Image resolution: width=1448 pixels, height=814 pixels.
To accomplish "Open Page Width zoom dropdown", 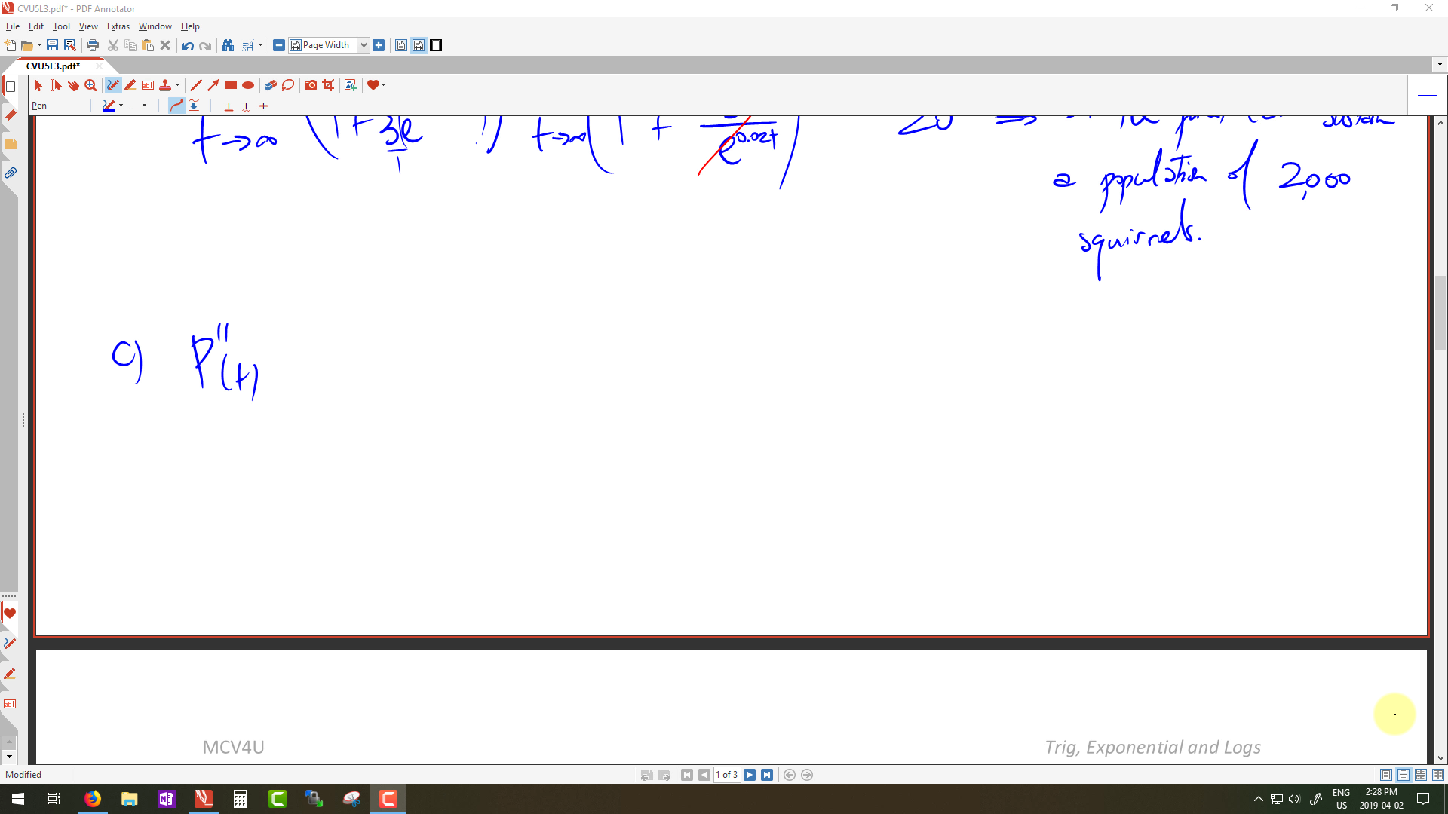I will 364,45.
